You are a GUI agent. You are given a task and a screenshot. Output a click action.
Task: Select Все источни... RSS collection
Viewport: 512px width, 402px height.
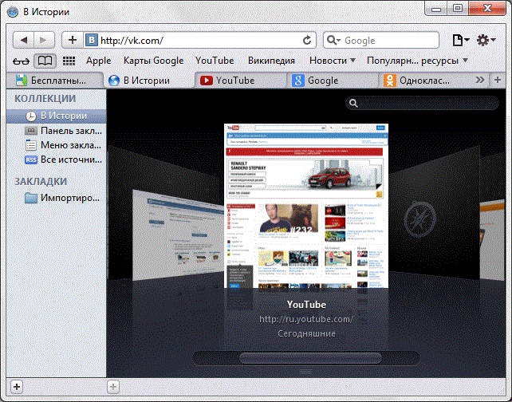pos(56,160)
